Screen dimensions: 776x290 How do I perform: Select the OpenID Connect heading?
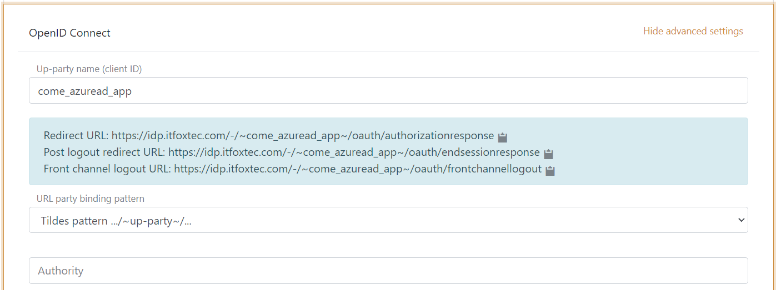pos(69,33)
